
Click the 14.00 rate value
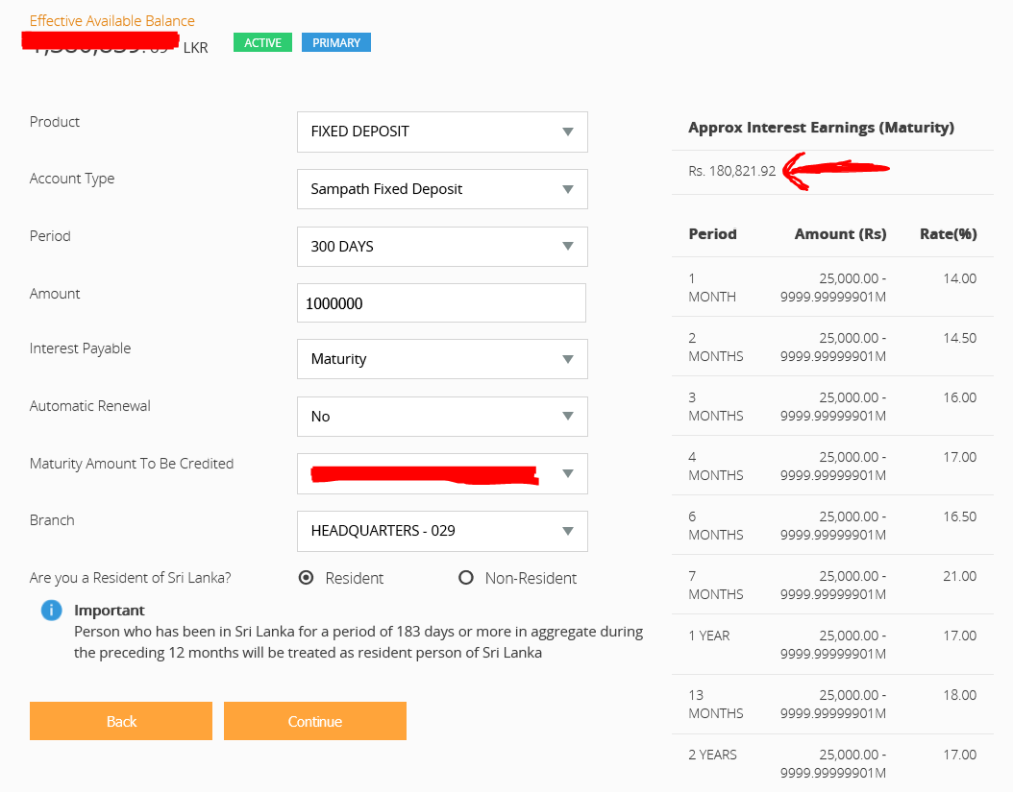pos(959,278)
